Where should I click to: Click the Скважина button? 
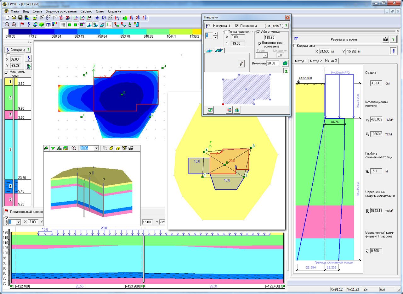pos(16,50)
